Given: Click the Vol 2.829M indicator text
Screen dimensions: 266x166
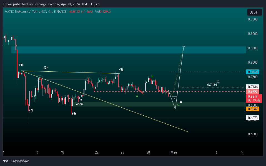Looking at the screenshot, I should tap(103, 12).
